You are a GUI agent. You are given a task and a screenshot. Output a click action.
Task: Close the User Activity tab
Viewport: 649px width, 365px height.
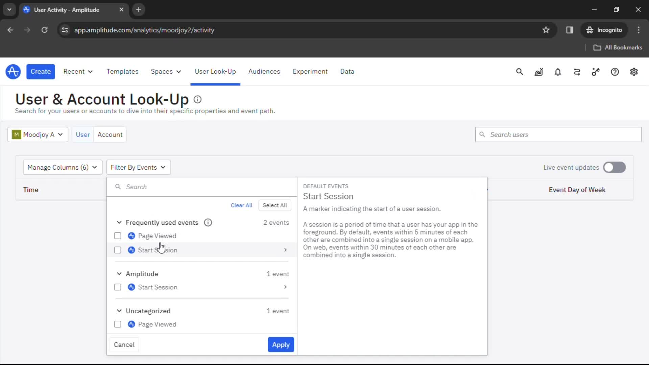[x=121, y=10]
